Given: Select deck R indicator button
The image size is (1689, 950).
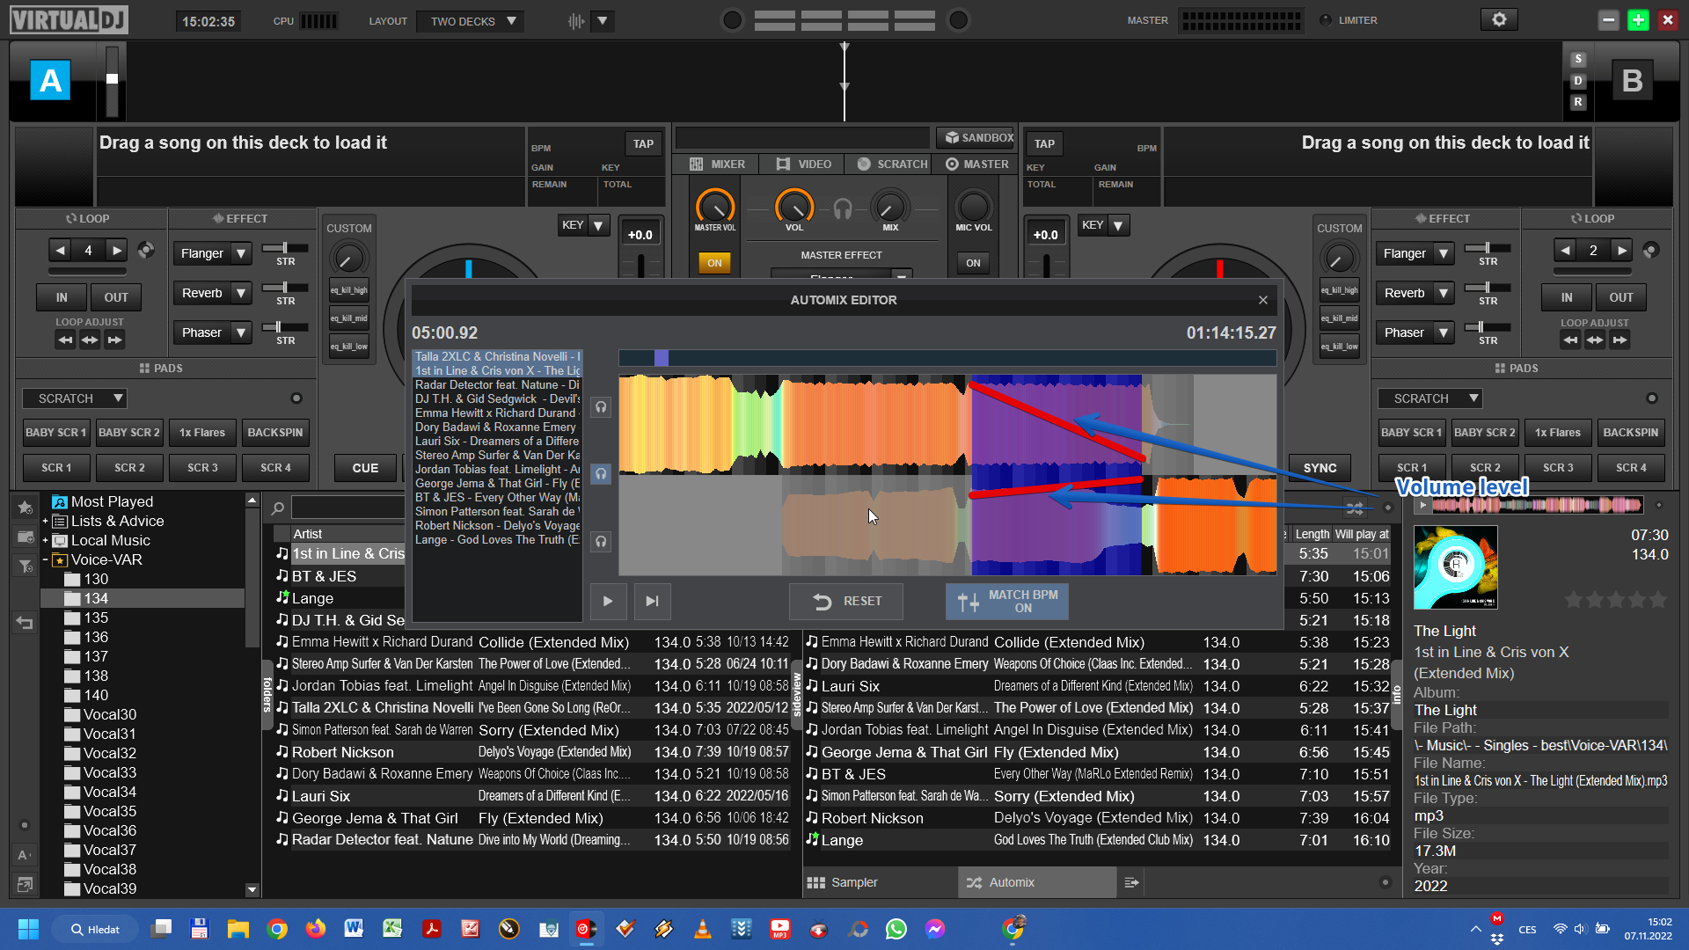Looking at the screenshot, I should pyautogui.click(x=1577, y=102).
